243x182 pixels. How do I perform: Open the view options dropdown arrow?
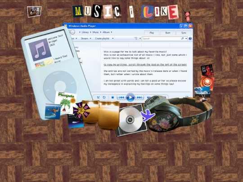(140, 38)
